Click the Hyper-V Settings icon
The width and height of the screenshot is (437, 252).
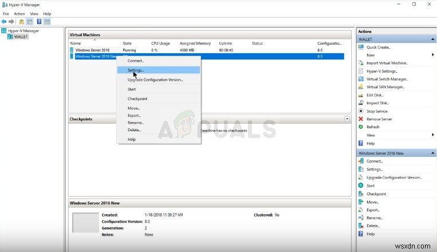click(361, 71)
